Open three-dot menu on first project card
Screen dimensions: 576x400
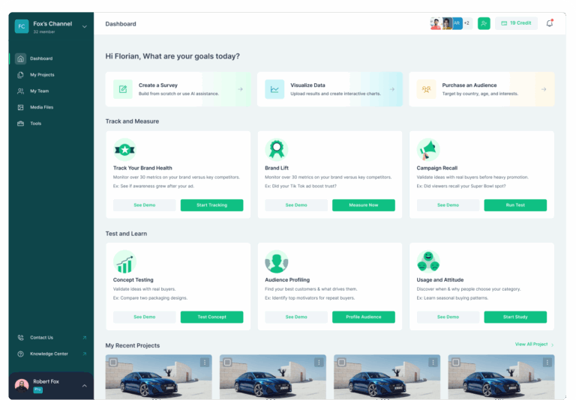(204, 363)
